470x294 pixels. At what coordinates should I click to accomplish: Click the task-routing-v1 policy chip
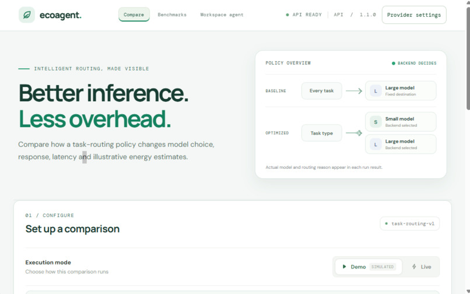tap(410, 224)
